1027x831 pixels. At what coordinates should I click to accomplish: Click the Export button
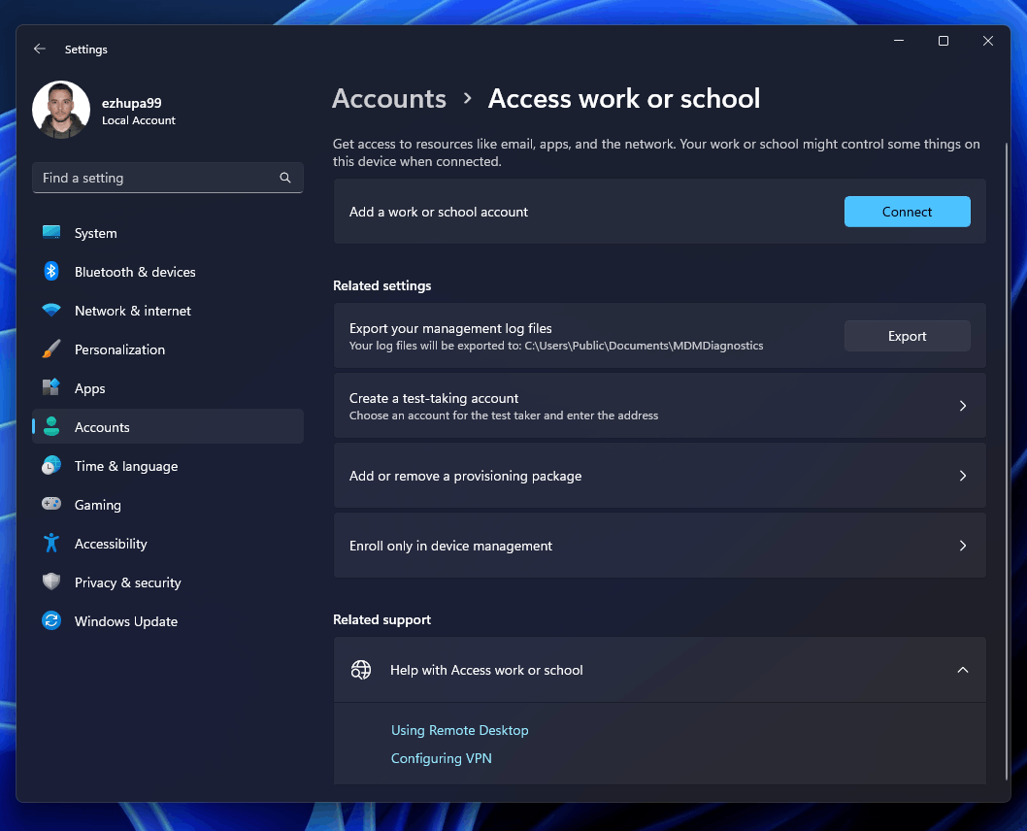pyautogui.click(x=908, y=336)
